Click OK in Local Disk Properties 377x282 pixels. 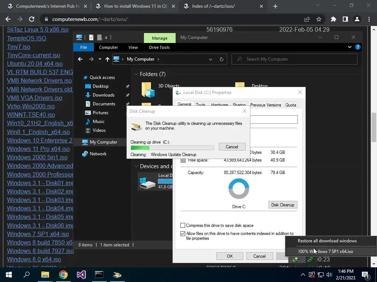[230, 256]
